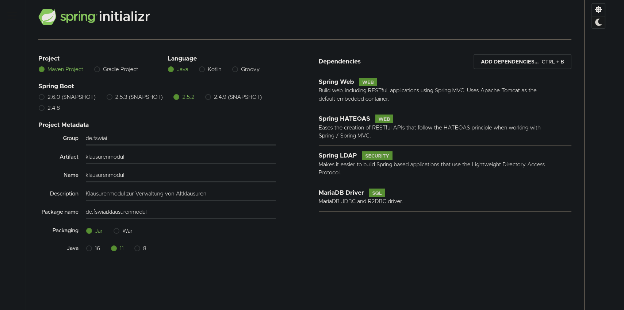Choose Spring Boot version 2.5.3 (SNAPSHOT)
The height and width of the screenshot is (310, 624).
point(110,97)
